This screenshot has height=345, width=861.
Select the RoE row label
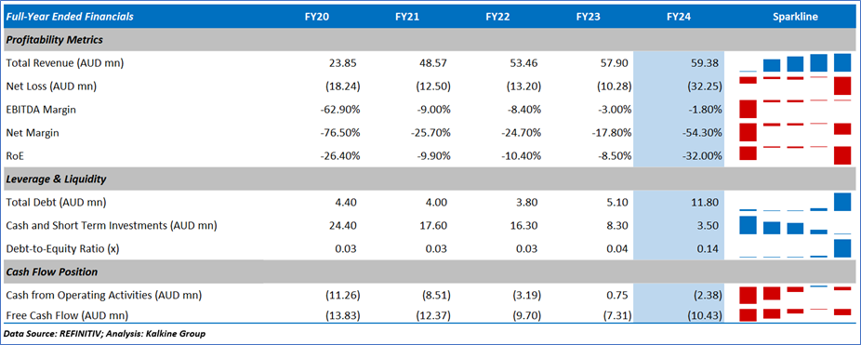click(15, 156)
